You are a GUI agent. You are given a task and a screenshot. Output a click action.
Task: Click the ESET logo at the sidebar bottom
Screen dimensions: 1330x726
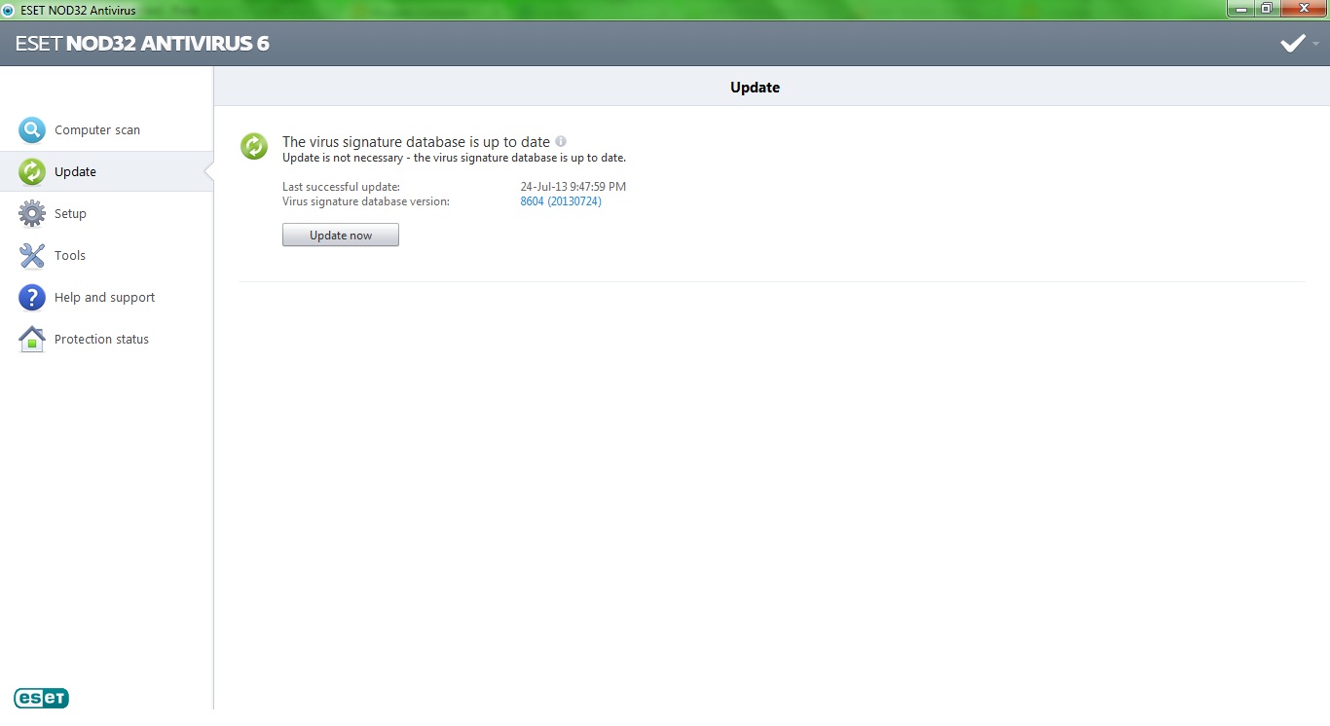pyautogui.click(x=42, y=698)
